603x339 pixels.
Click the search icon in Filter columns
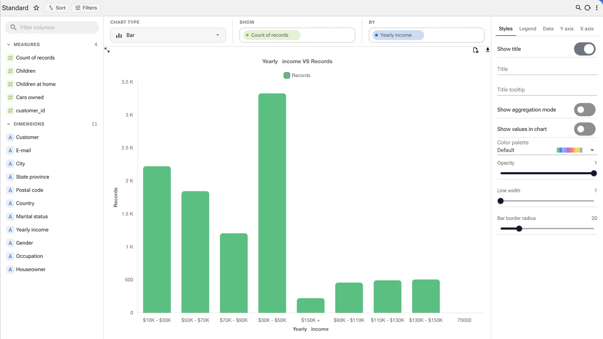pyautogui.click(x=13, y=27)
